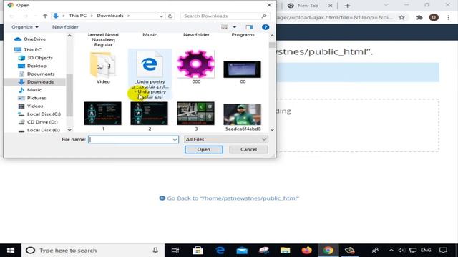Launch Microsoft Store from taskbar

tap(198, 251)
